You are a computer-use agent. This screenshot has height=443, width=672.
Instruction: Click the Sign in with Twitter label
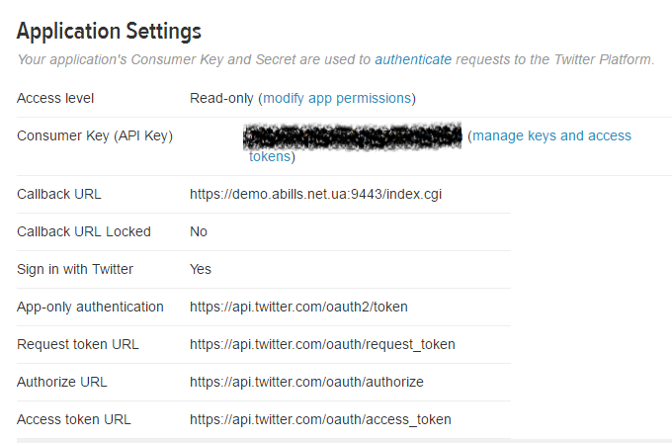(x=75, y=269)
